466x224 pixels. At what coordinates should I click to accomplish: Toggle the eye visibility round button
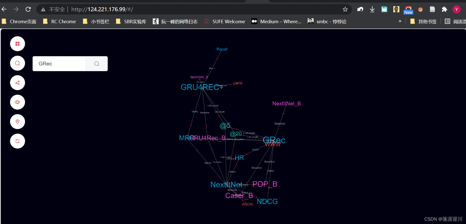[x=18, y=102]
